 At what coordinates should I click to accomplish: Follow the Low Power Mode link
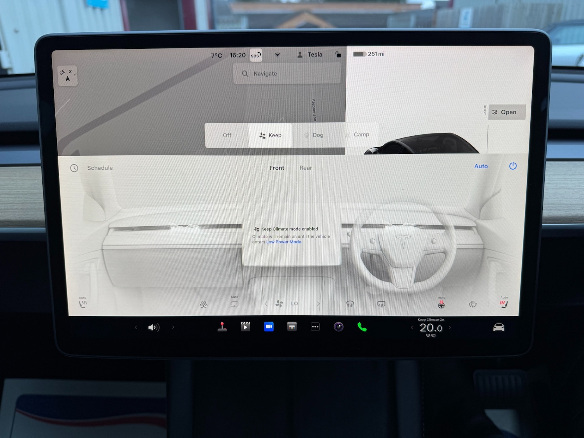tap(284, 242)
